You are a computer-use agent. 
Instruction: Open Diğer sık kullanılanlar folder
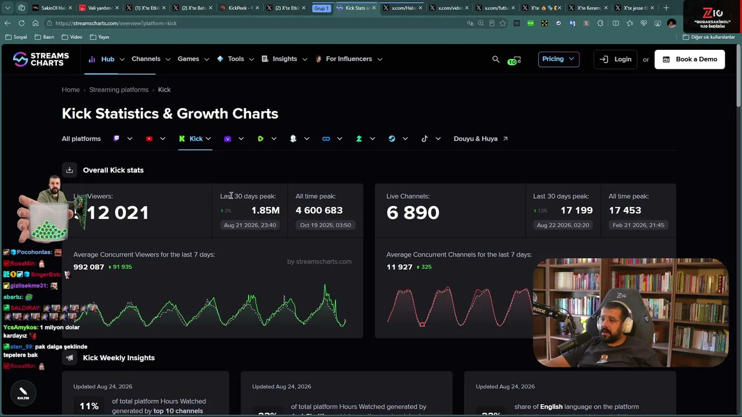click(x=709, y=37)
